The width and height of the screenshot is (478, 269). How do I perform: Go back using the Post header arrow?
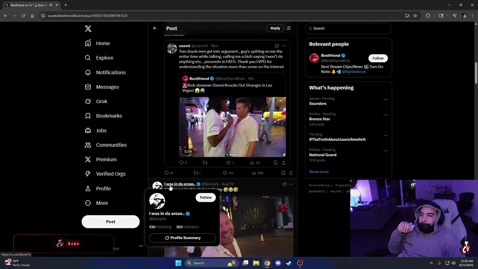pyautogui.click(x=155, y=28)
